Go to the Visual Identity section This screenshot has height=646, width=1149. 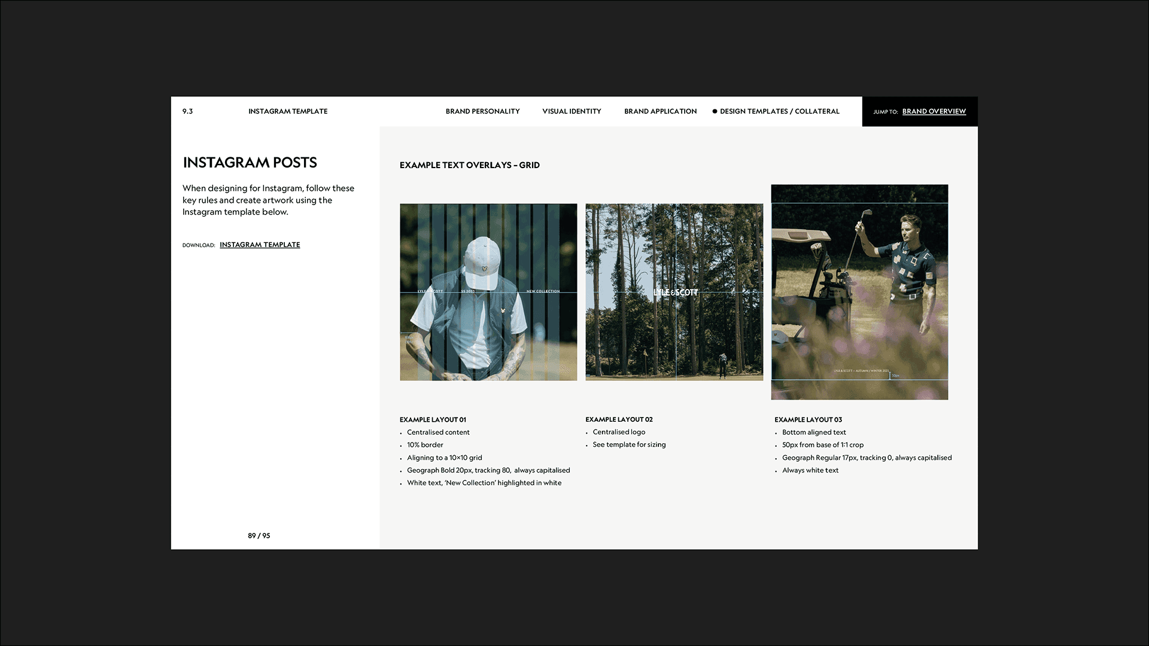(572, 111)
